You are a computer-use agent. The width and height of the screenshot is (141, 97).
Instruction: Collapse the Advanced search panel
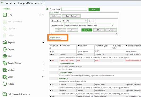click(55, 13)
